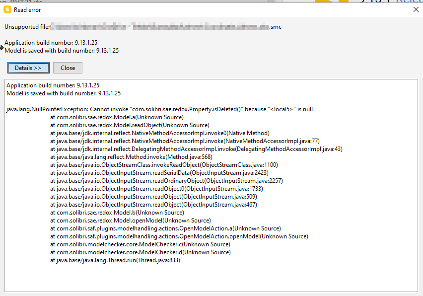Screen dimensions: 423x296
Task: Click the 'Model.readObject(Unknown Source)' line
Action: point(130,125)
